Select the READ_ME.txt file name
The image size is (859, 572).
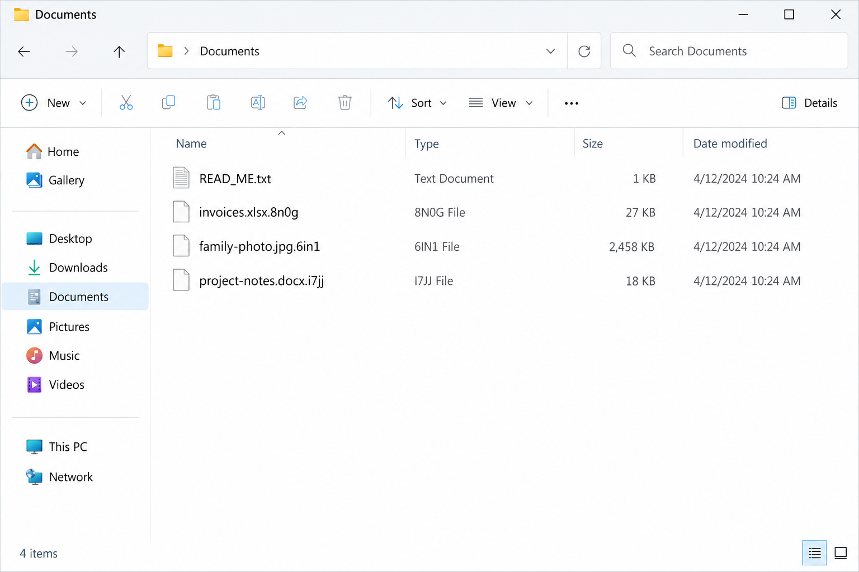(x=235, y=179)
